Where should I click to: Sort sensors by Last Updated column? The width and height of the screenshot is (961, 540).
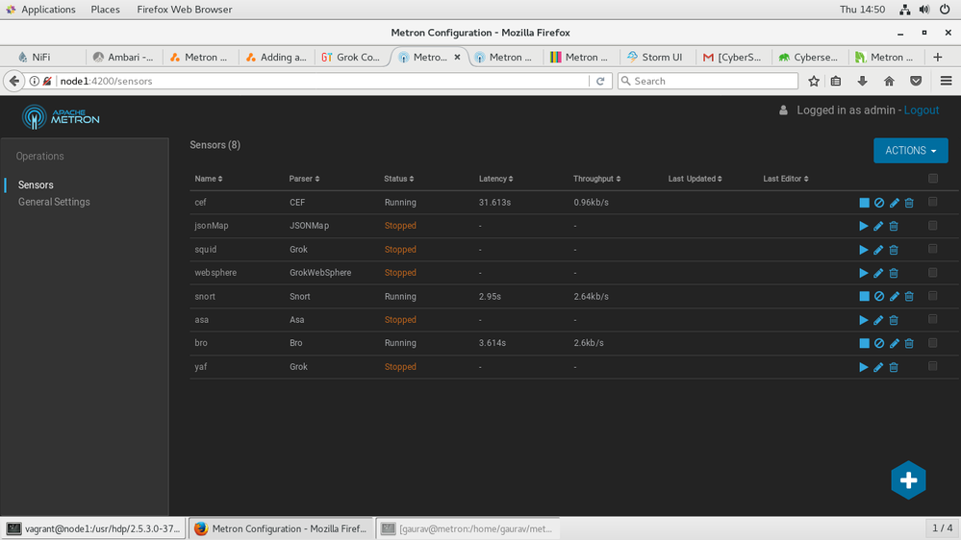695,179
